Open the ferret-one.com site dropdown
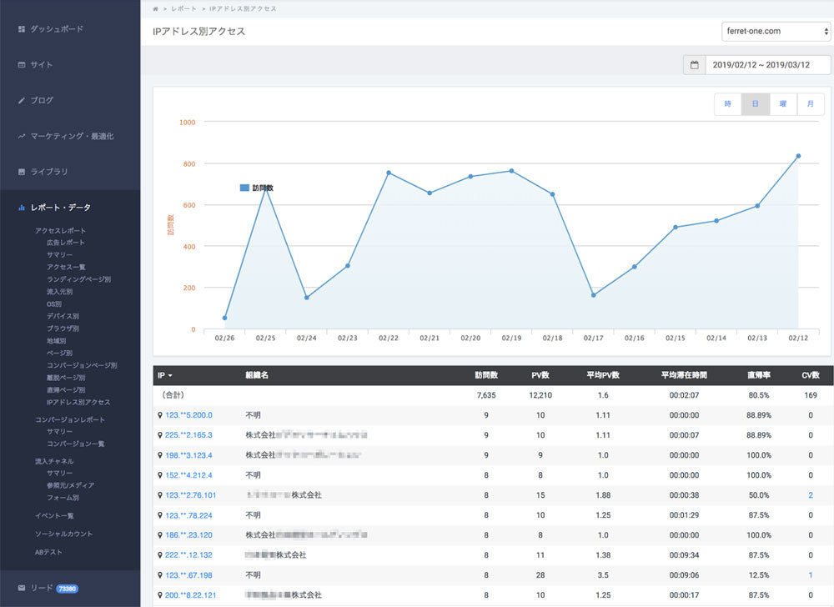 pyautogui.click(x=776, y=31)
